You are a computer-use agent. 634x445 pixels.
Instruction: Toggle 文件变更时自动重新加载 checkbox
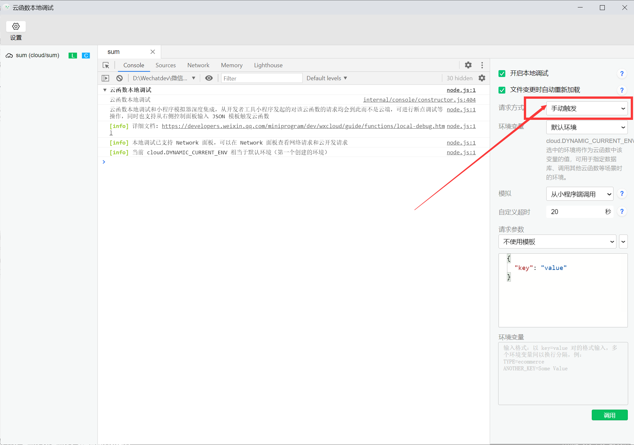[x=502, y=90]
